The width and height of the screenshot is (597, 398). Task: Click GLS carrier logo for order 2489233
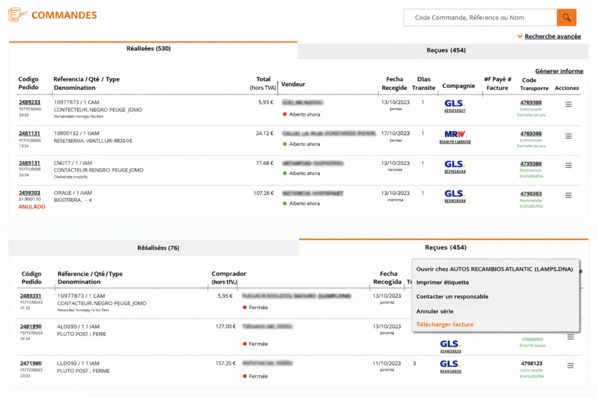pyautogui.click(x=454, y=104)
